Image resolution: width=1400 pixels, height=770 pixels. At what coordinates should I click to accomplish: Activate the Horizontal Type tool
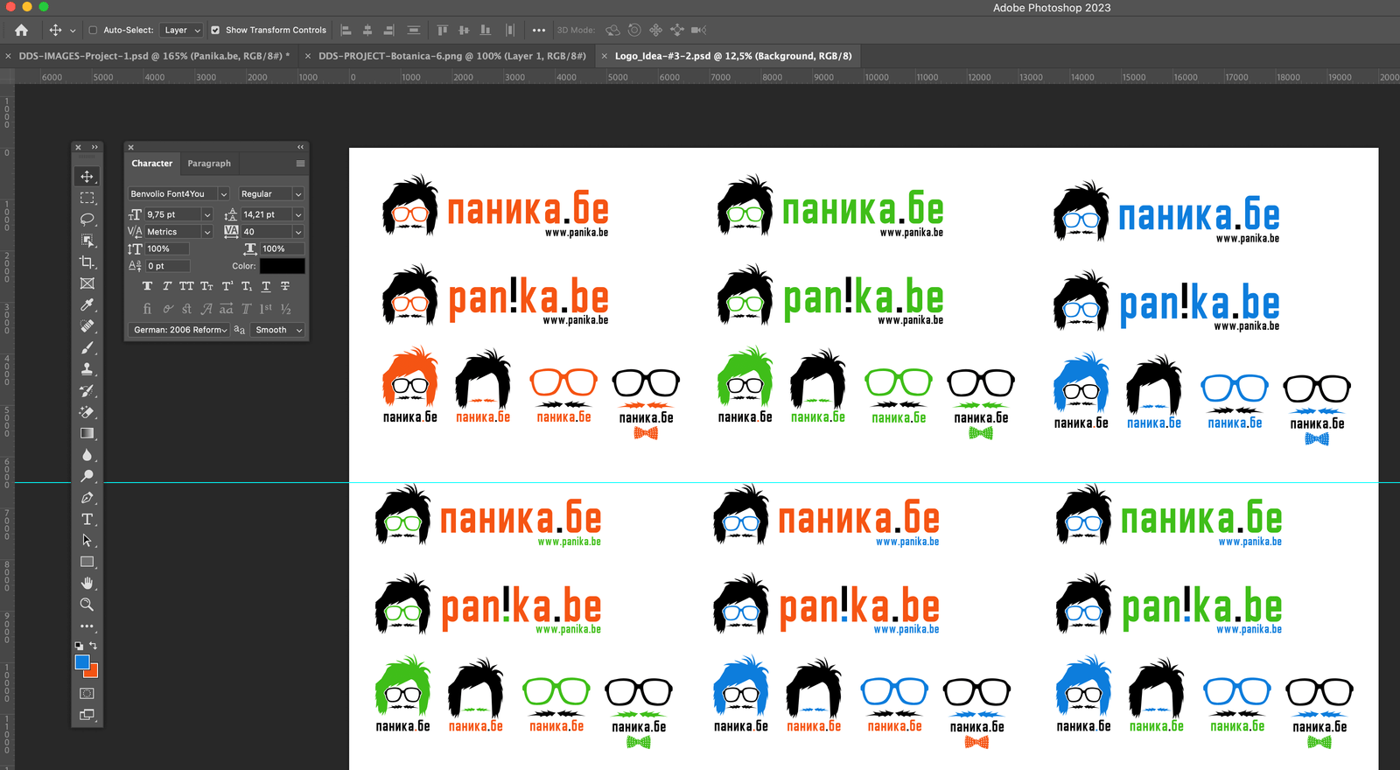87,519
